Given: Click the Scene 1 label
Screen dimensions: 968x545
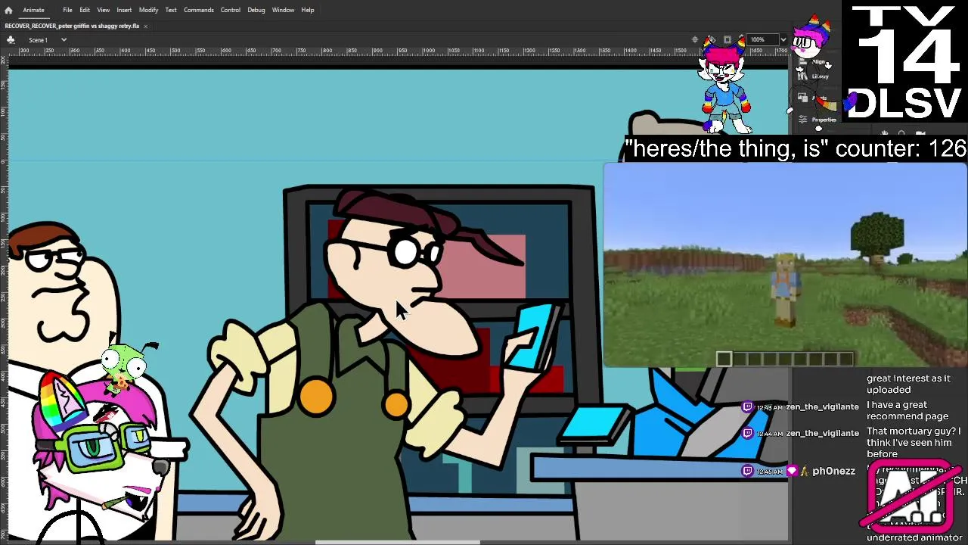Looking at the screenshot, I should pyautogui.click(x=38, y=39).
